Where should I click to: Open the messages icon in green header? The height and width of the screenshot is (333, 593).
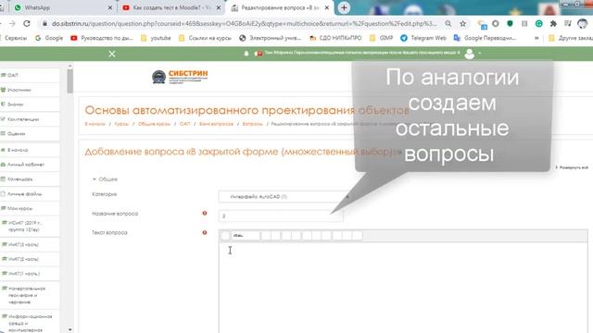(x=259, y=54)
